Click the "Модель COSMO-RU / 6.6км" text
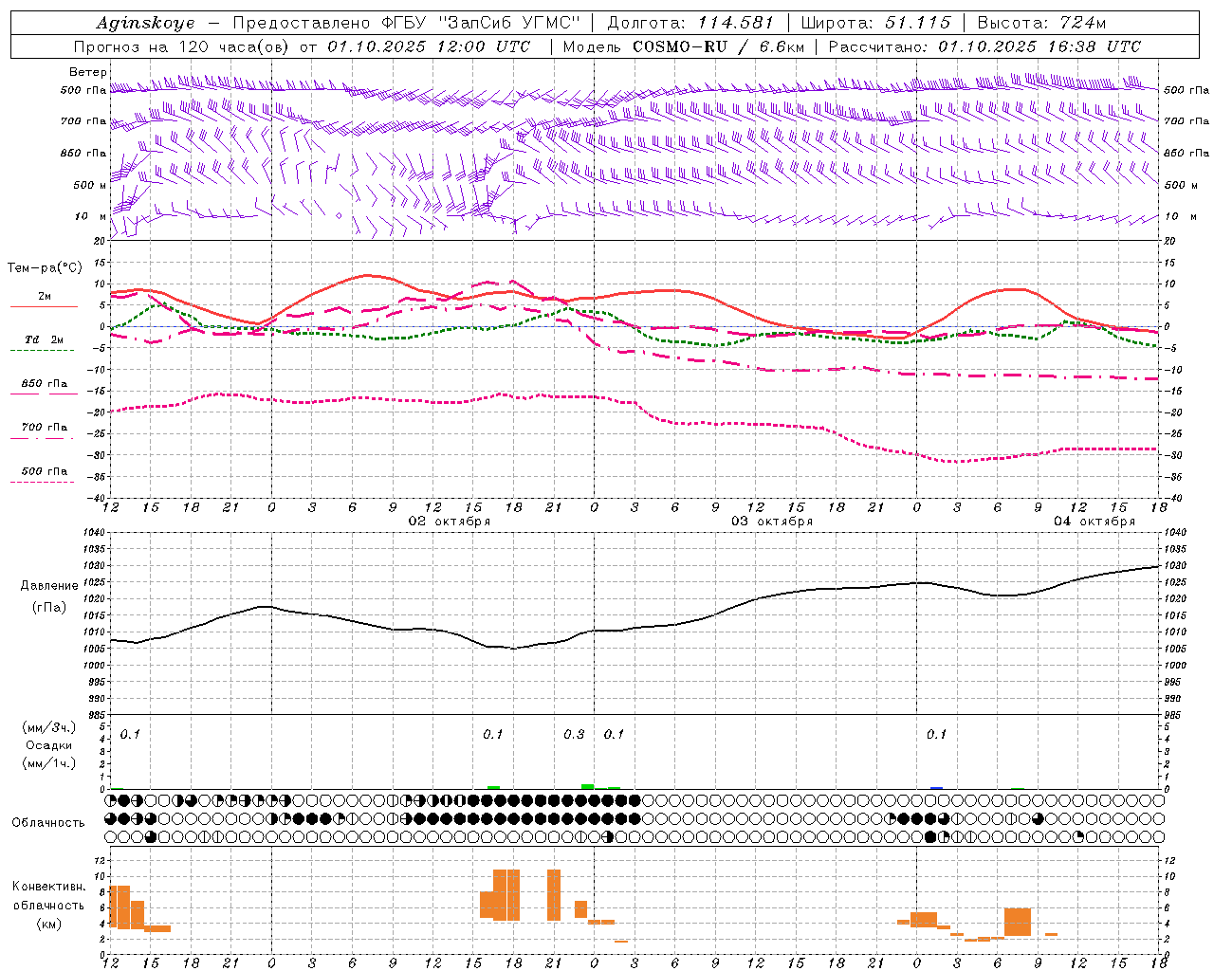Viewport: 1214px width, 971px height. coord(684,46)
